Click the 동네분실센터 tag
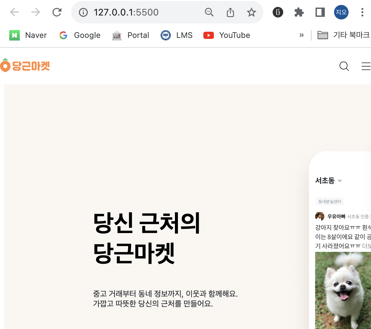 tap(330, 201)
